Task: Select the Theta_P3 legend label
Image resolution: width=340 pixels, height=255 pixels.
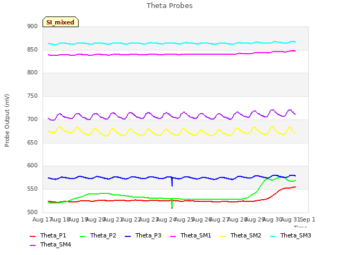Action: (x=148, y=235)
